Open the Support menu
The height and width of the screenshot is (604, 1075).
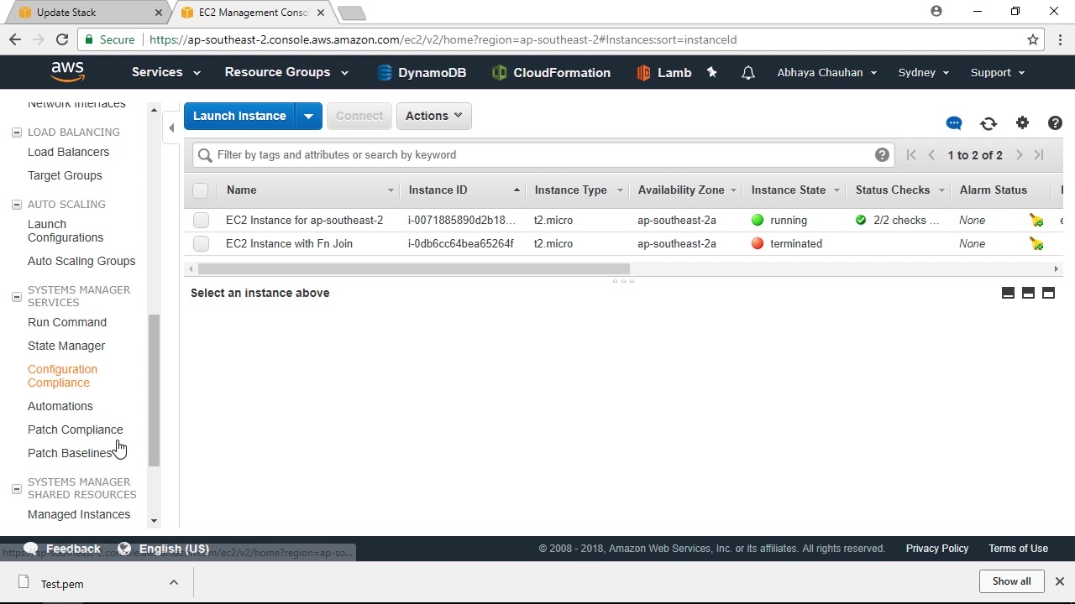[x=998, y=72]
